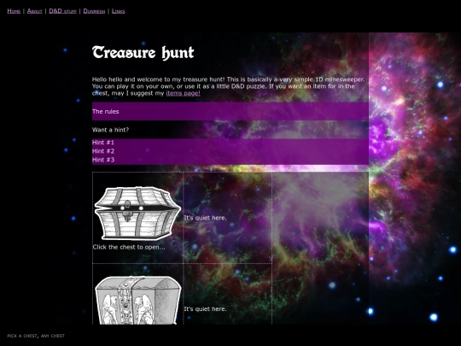Expand Hint #3
The width and height of the screenshot is (461, 346).
click(230, 160)
